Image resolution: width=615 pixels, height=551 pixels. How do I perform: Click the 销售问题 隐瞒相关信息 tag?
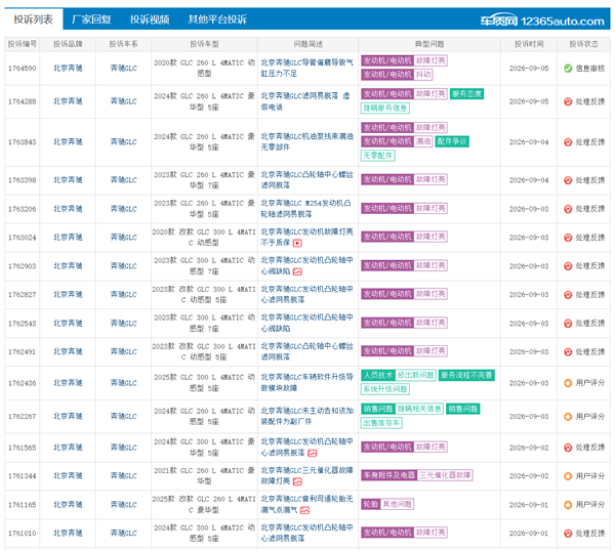403,409
